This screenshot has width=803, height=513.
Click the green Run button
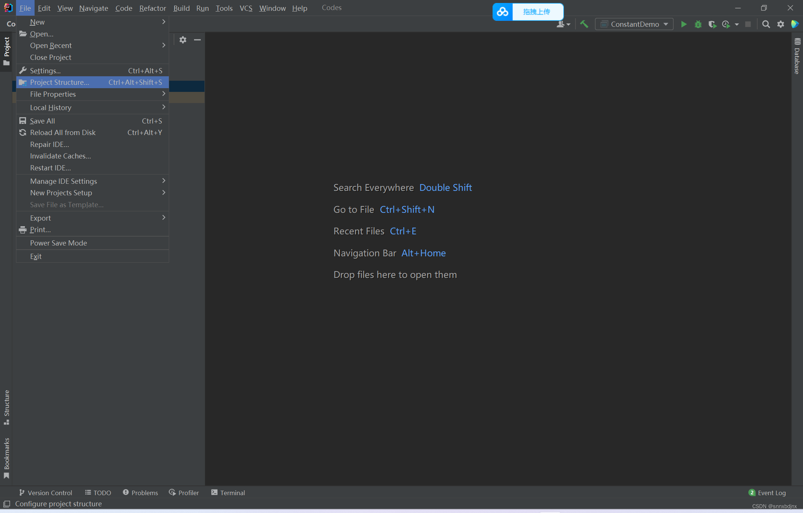coord(683,24)
